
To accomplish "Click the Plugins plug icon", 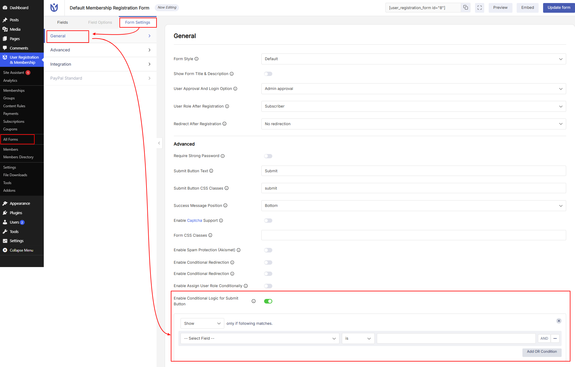I will [x=5, y=213].
